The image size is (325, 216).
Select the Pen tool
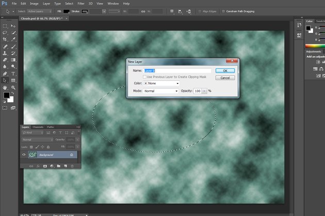[5, 74]
